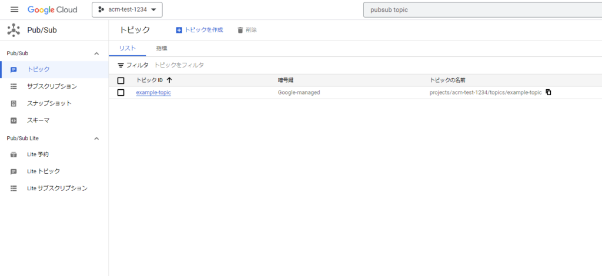Copy the example-topic full name

[549, 92]
